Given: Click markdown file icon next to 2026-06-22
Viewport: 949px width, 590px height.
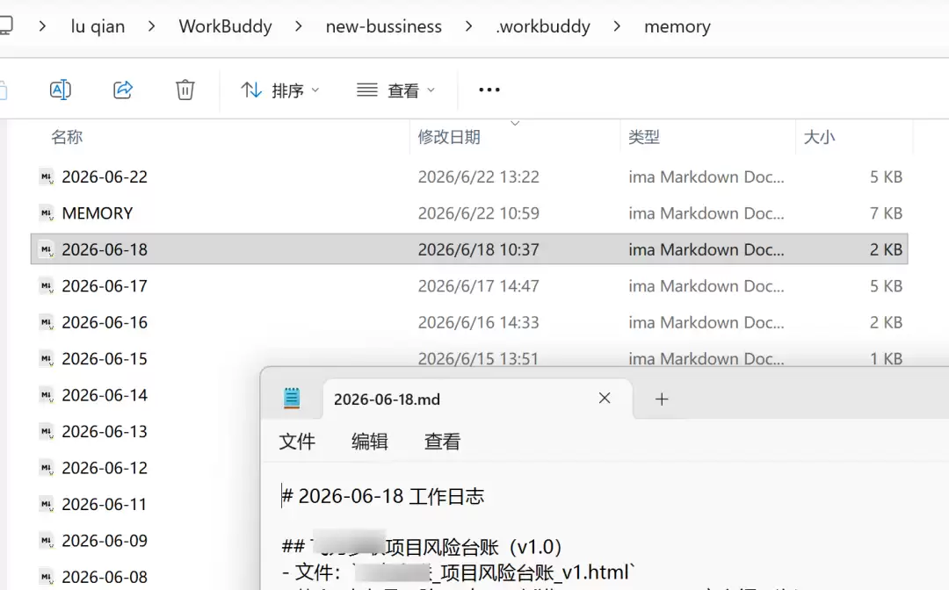Looking at the screenshot, I should [x=47, y=177].
